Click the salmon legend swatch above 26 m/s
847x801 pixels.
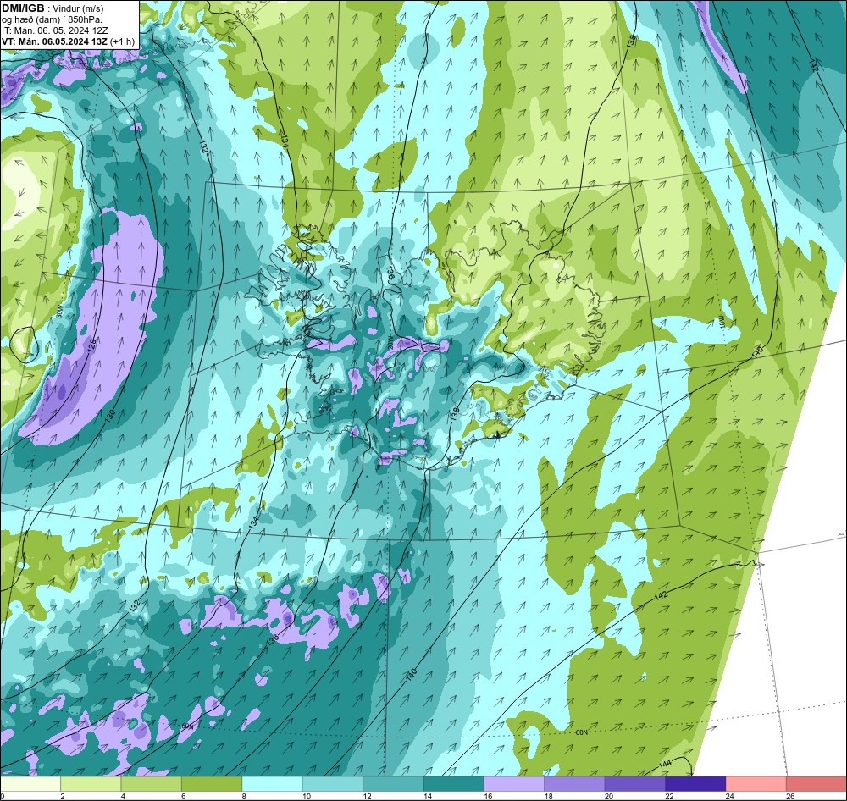click(817, 784)
